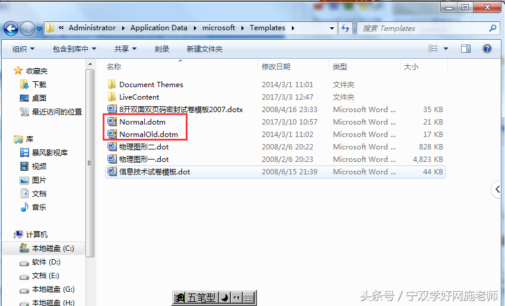
Task: Select Templates breadcrumb
Action: click(x=267, y=28)
